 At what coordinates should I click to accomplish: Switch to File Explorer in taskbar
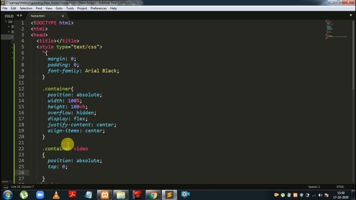click(121, 195)
